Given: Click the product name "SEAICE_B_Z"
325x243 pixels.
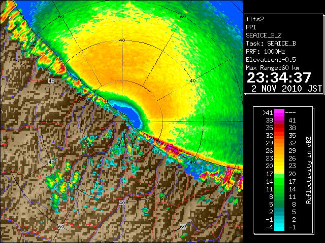Looking at the screenshot, I should (264, 35).
